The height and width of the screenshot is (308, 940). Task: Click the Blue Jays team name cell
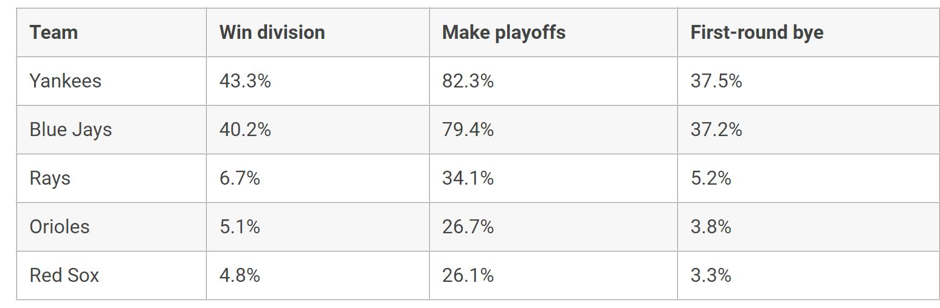pos(71,129)
